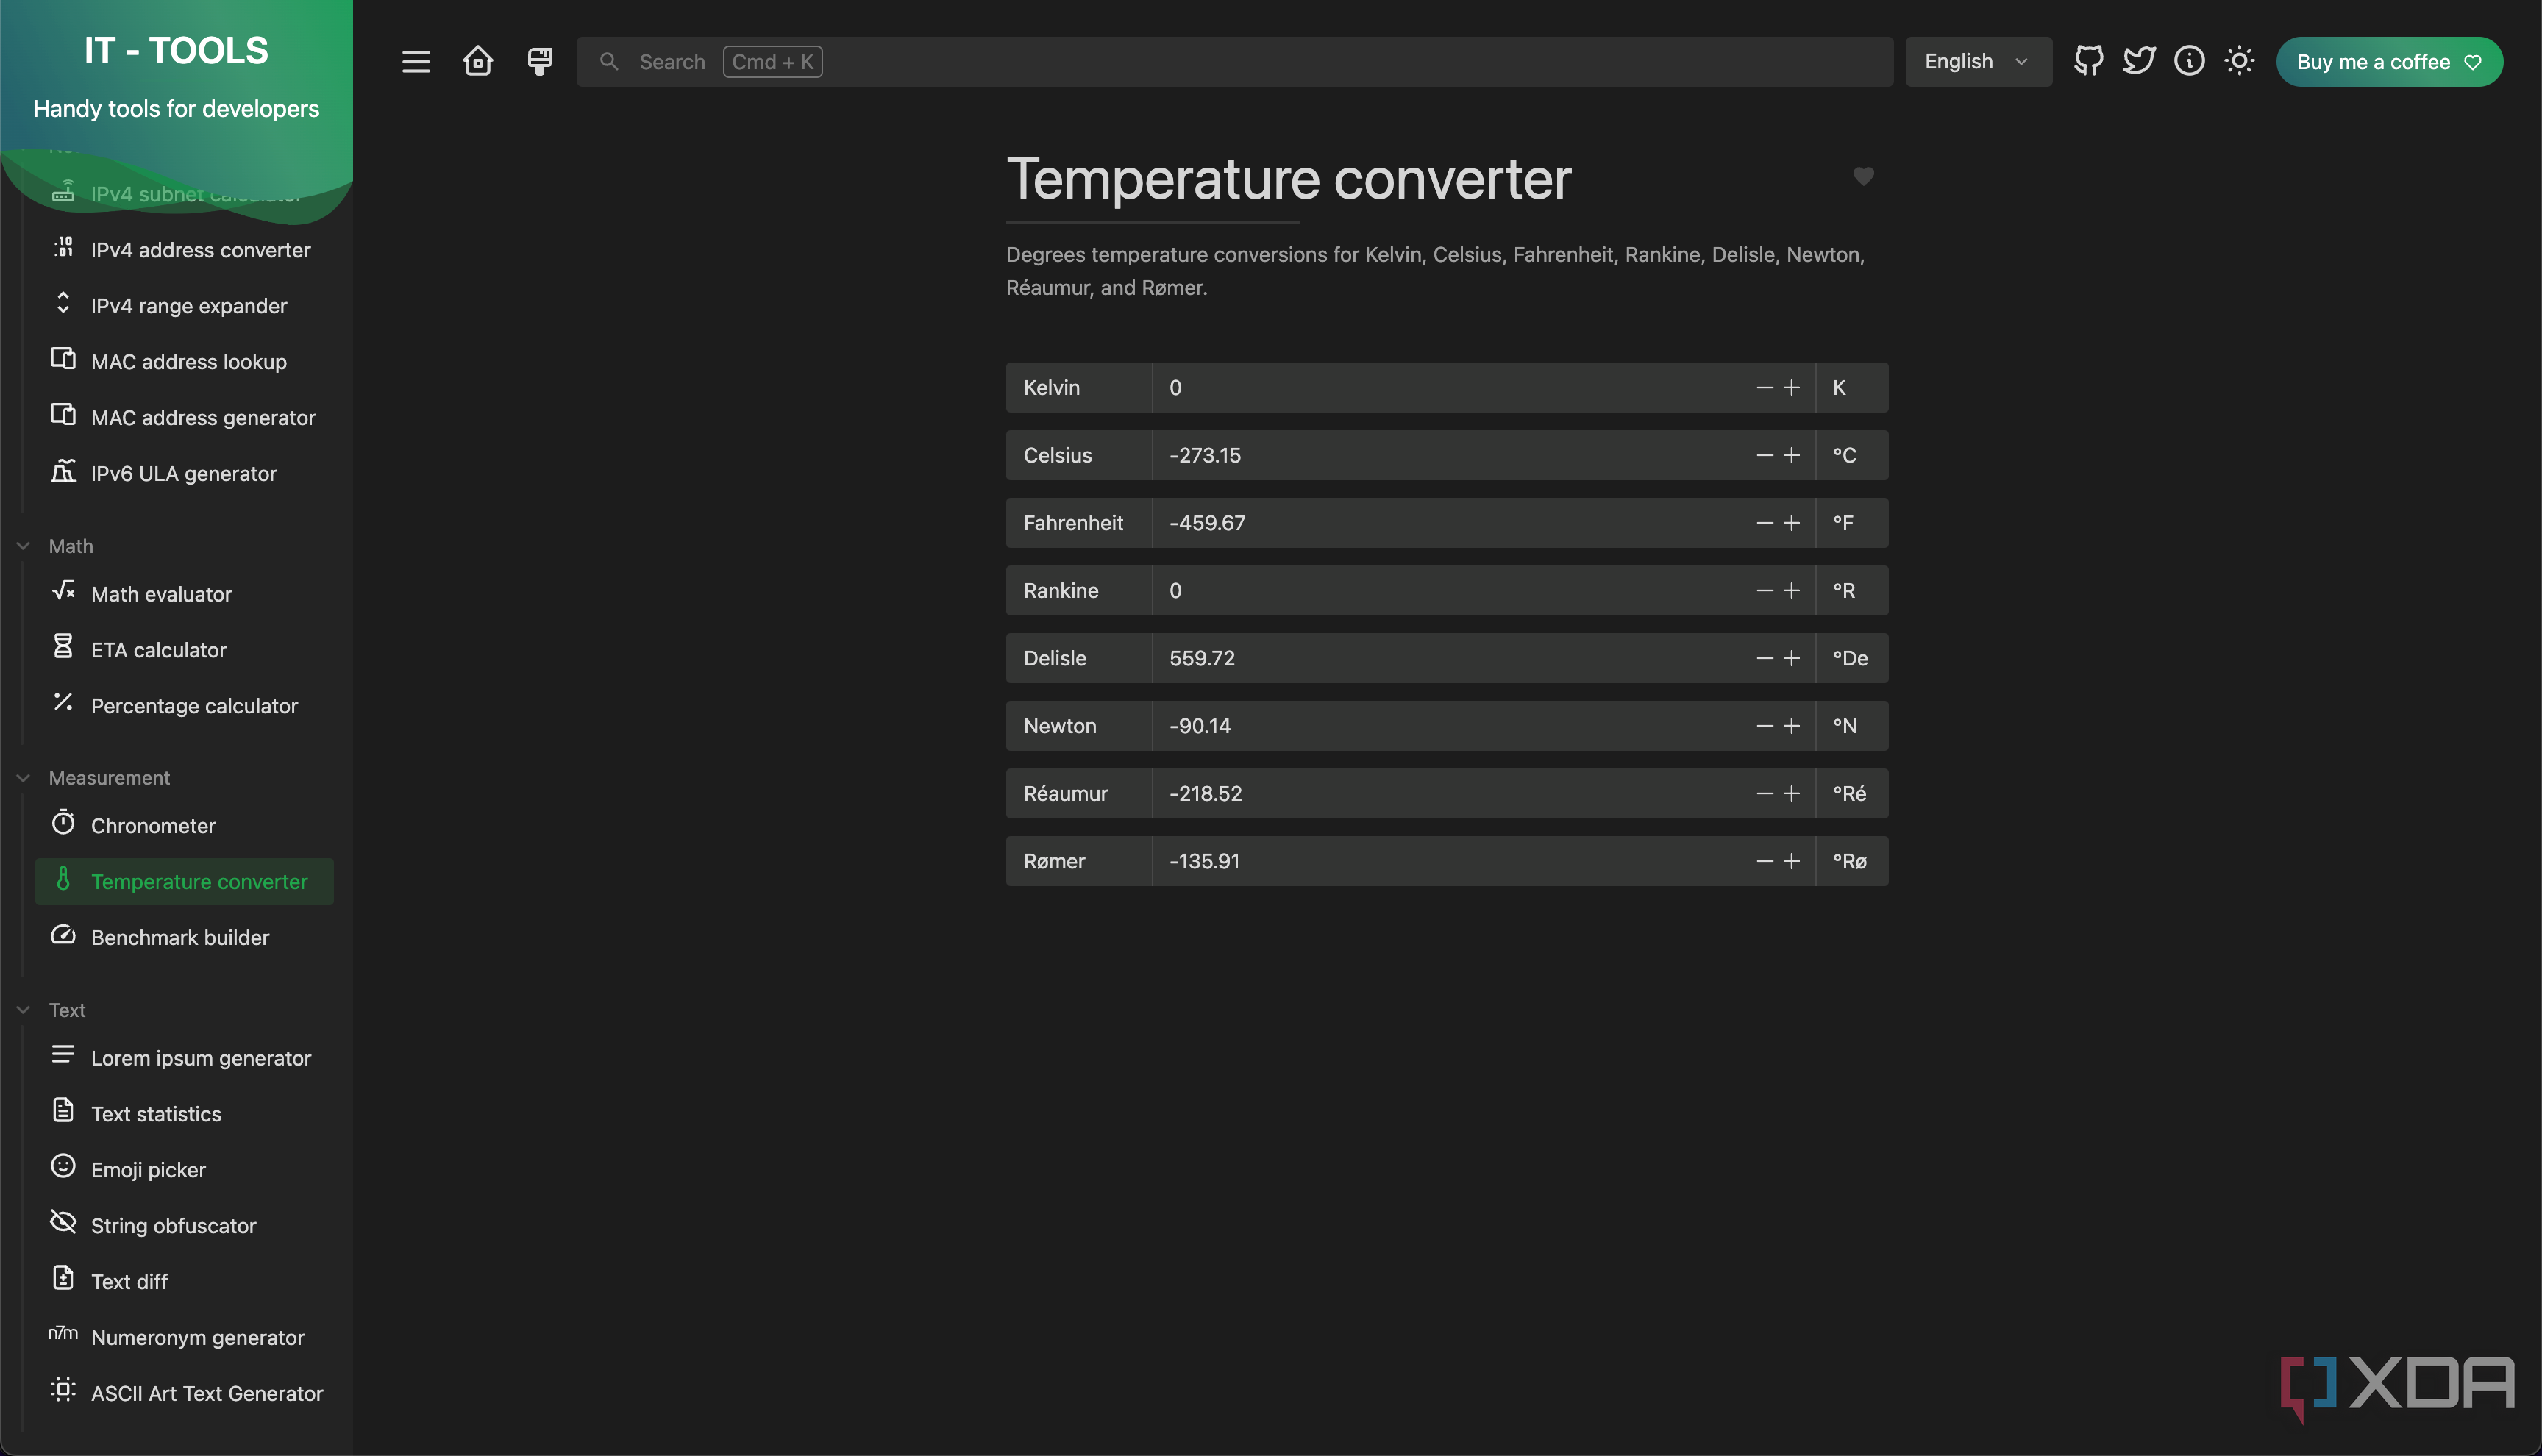The height and width of the screenshot is (1456, 2542).
Task: Click the Chronometer stopwatch icon
Action: click(x=63, y=823)
